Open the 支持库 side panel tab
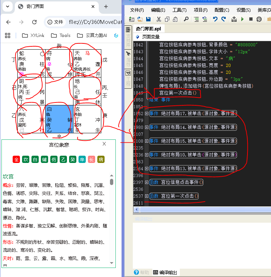This screenshot has height=277, width=271. (128, 37)
